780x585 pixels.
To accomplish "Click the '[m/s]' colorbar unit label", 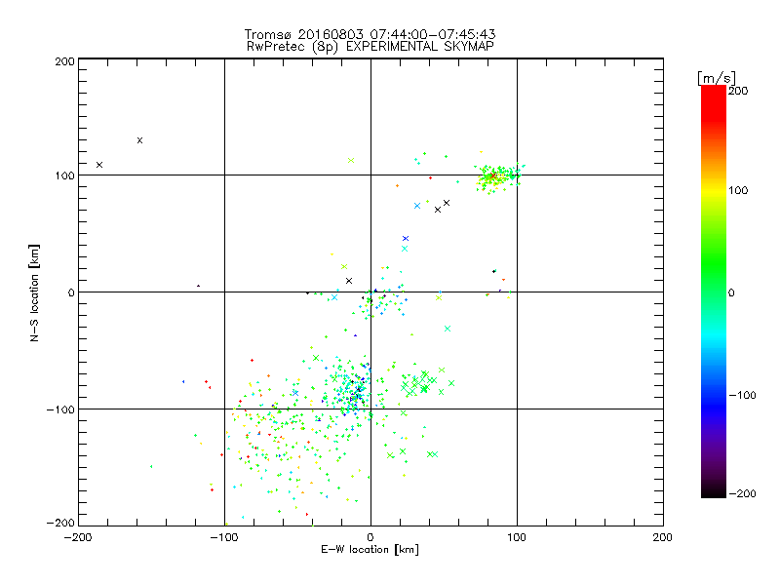I will pos(717,78).
